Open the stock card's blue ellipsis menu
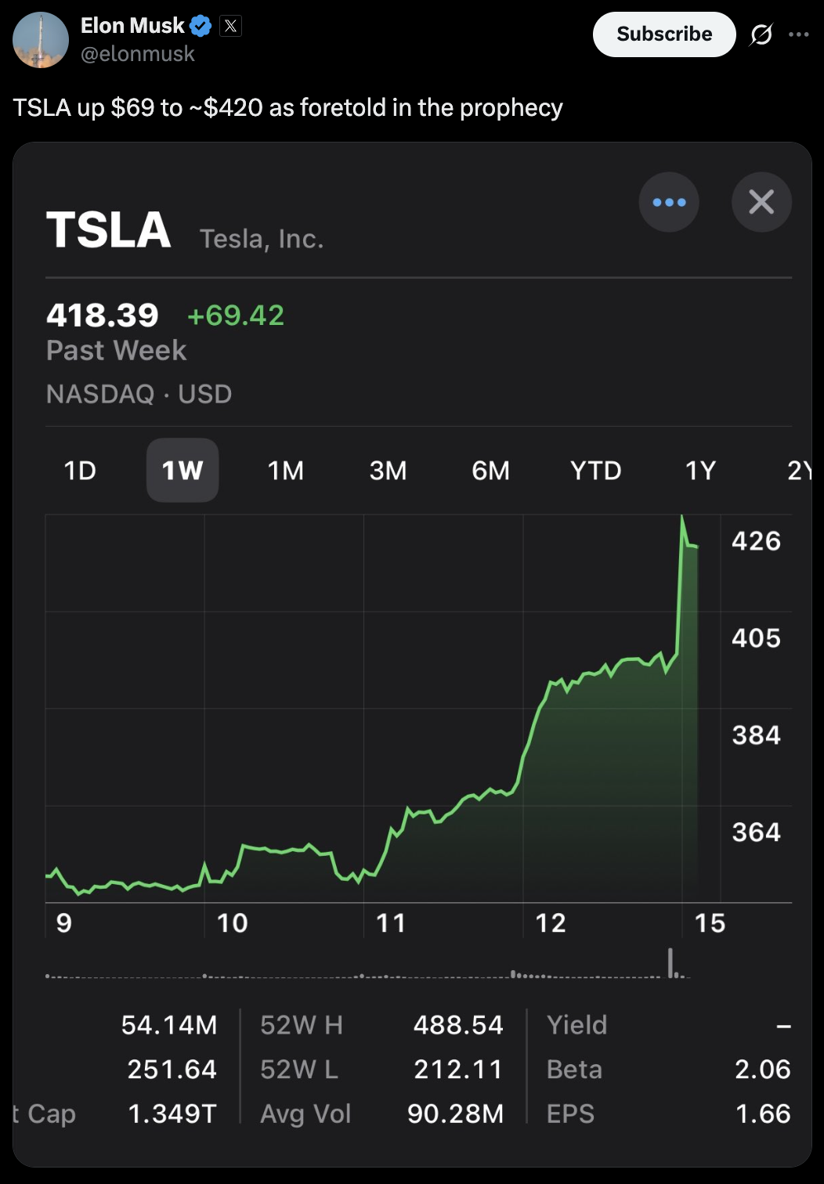This screenshot has width=824, height=1184. point(669,202)
